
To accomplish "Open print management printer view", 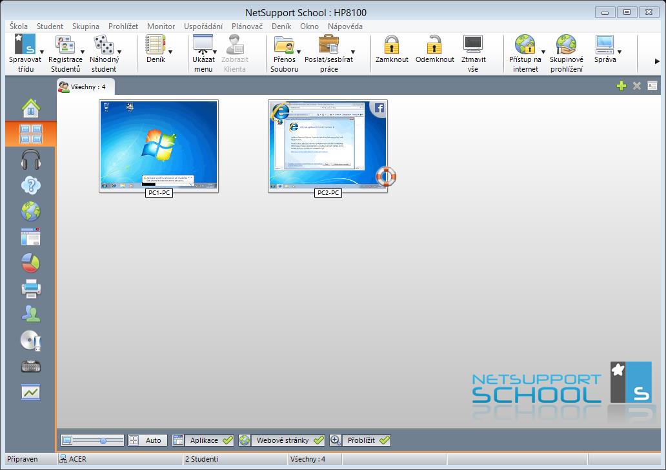I will [31, 289].
